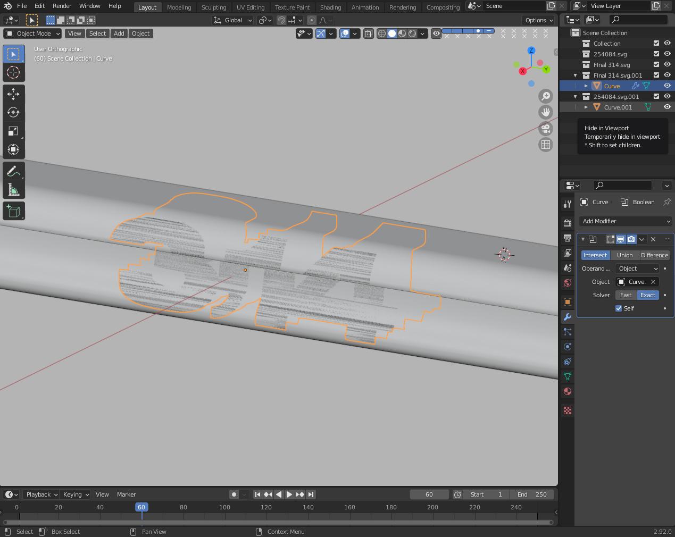675x537 pixels.
Task: Open the Add Modifier dropdown
Action: tap(625, 221)
